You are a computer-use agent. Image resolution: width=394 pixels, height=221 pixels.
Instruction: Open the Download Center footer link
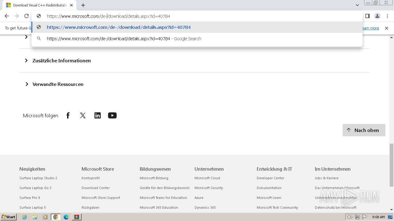95,188
